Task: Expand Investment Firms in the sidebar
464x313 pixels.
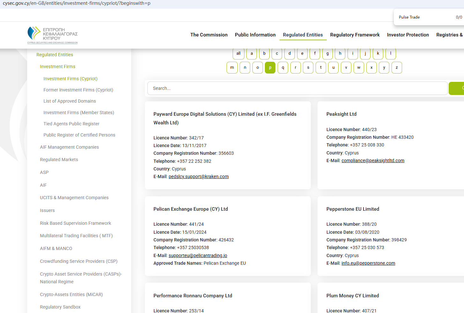Action: [57, 67]
